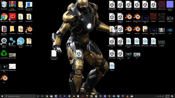Select the Wave Hip Hop Dance.dae file
This screenshot has width=175, height=98.
54,53
